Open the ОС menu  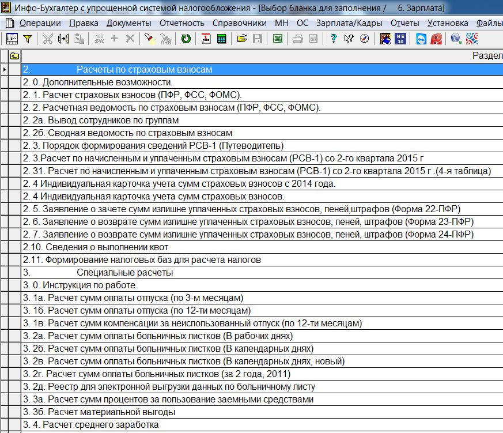coord(302,23)
